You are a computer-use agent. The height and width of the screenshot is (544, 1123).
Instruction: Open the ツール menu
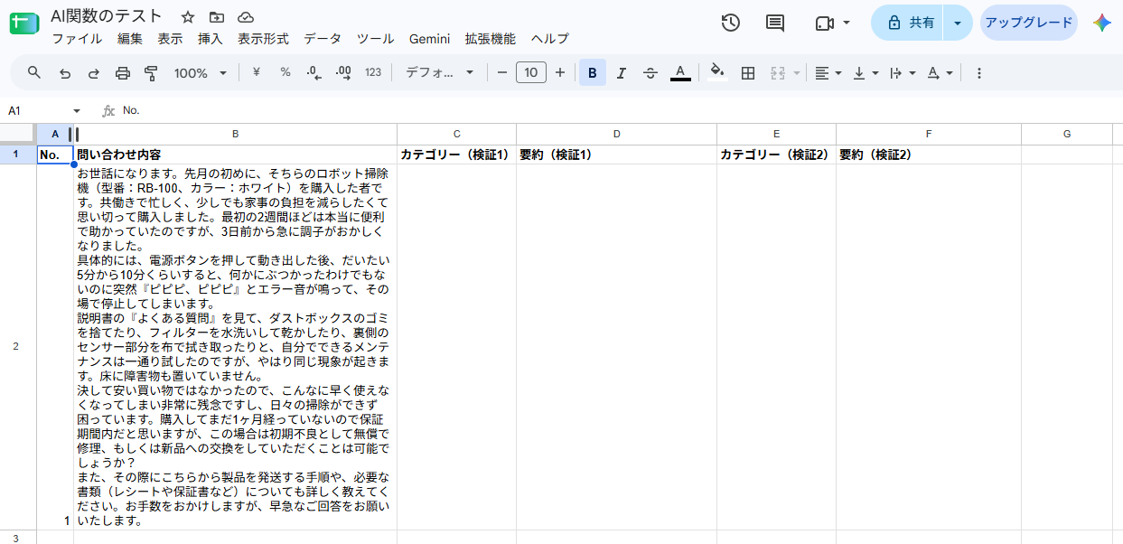[375, 39]
